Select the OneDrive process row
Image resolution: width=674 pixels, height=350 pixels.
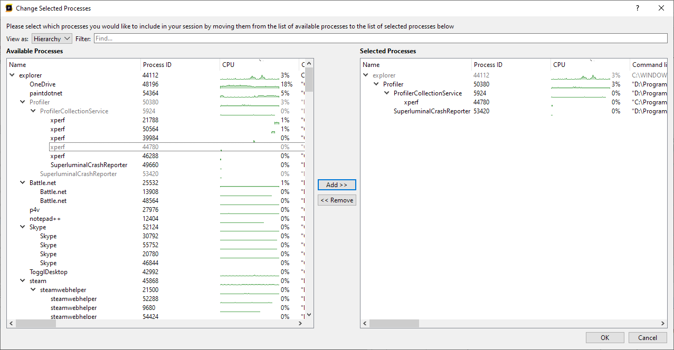42,84
